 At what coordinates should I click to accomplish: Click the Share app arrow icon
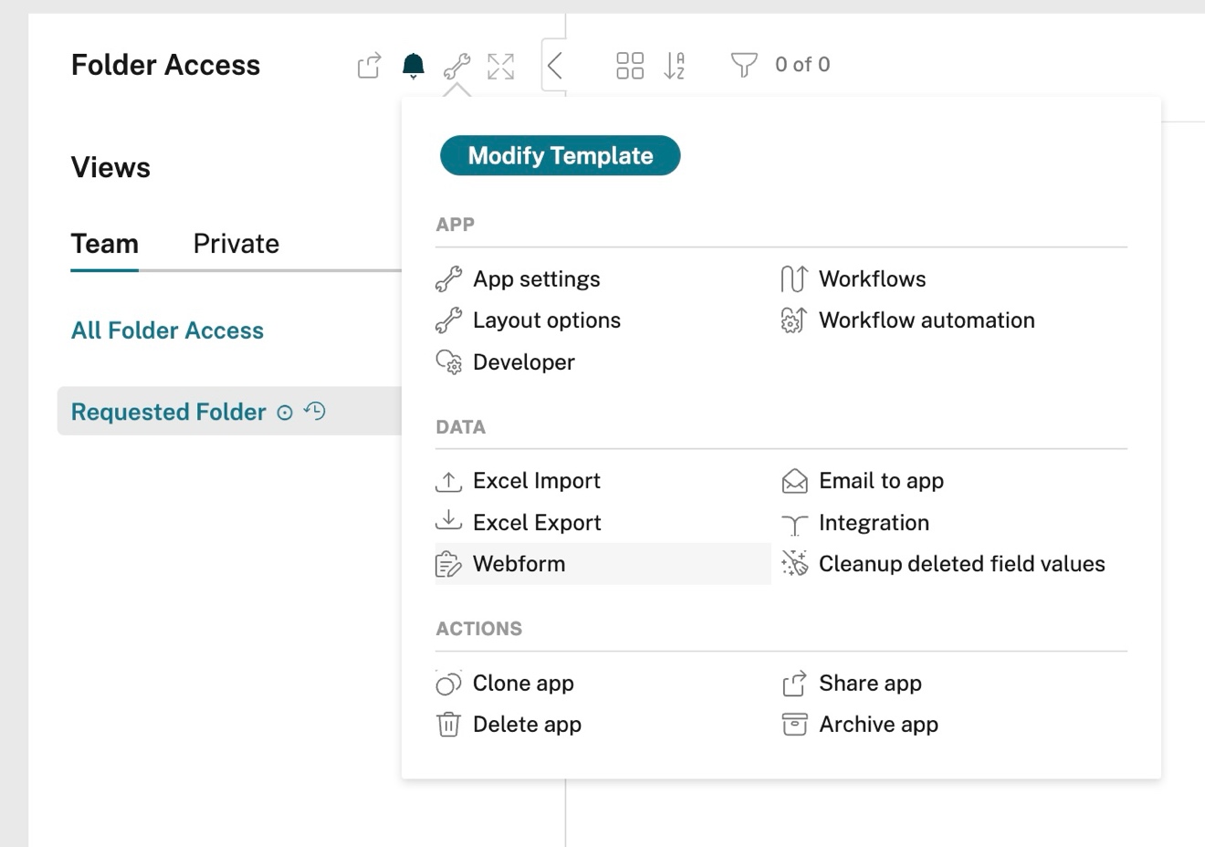point(794,684)
